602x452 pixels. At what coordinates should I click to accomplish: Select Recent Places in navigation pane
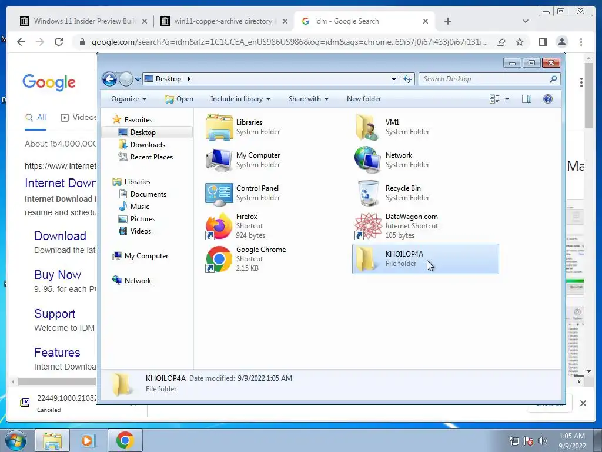[x=151, y=157]
